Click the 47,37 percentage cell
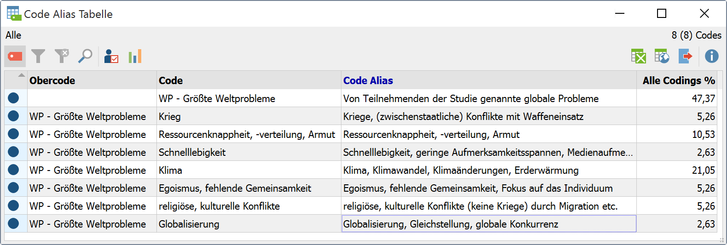The image size is (727, 245). coord(677,98)
